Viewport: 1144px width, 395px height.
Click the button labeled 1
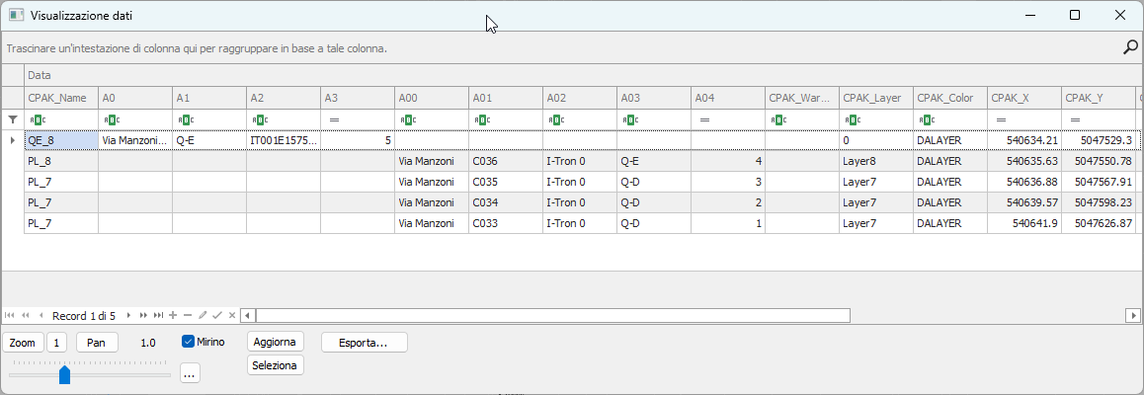[57, 342]
